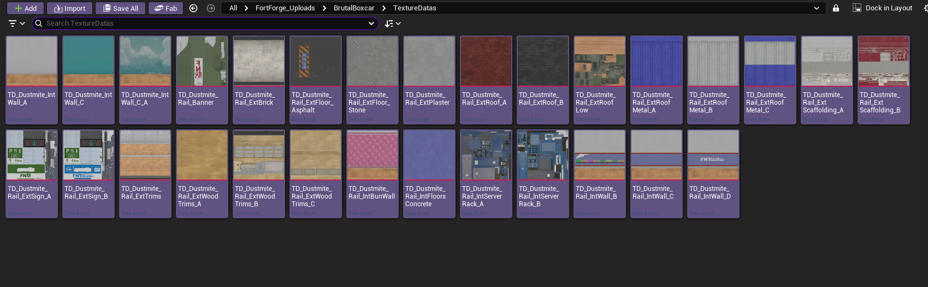The height and width of the screenshot is (287, 928).
Task: Expand chevron after BrutalBoxcar breadcrumb
Action: (x=384, y=8)
